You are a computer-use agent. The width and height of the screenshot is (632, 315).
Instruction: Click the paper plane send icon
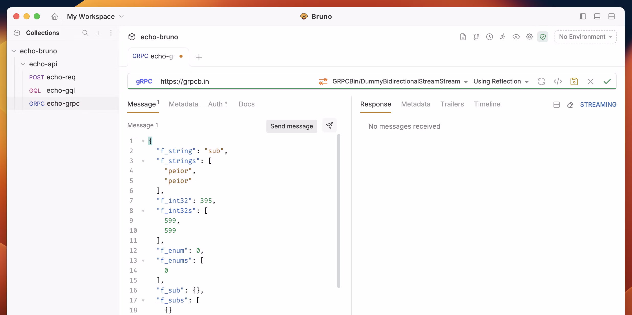click(329, 125)
